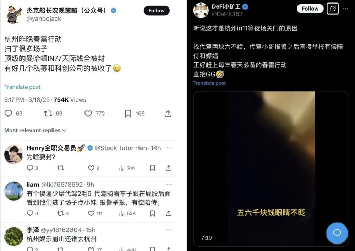
Task: Open the reply icon with 63 comments
Action: click(9, 113)
